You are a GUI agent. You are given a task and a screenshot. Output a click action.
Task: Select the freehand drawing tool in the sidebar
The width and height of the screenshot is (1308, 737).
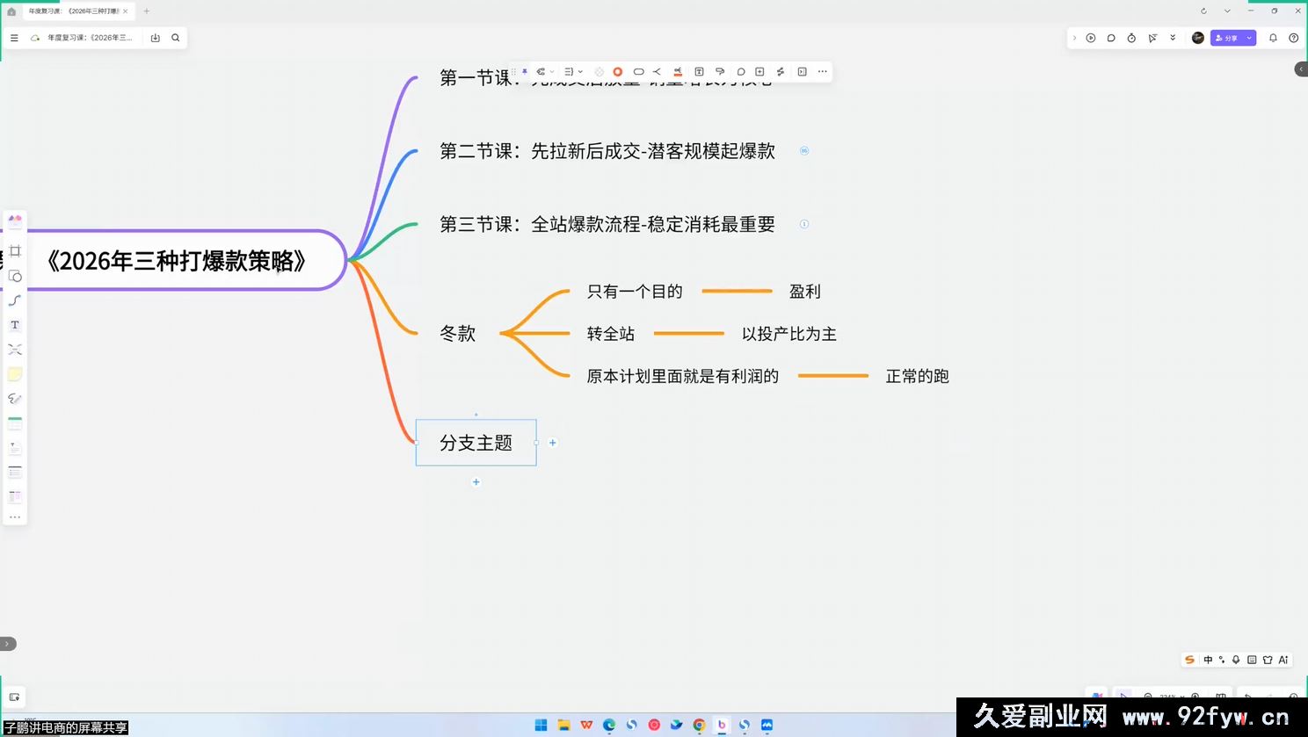14,398
